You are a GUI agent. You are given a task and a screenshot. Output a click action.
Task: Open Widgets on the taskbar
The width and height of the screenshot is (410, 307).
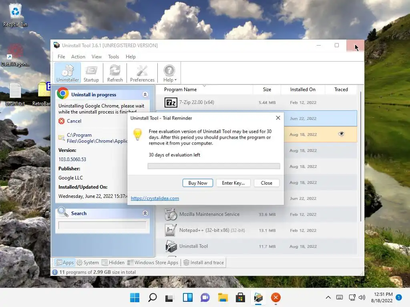[187, 297]
